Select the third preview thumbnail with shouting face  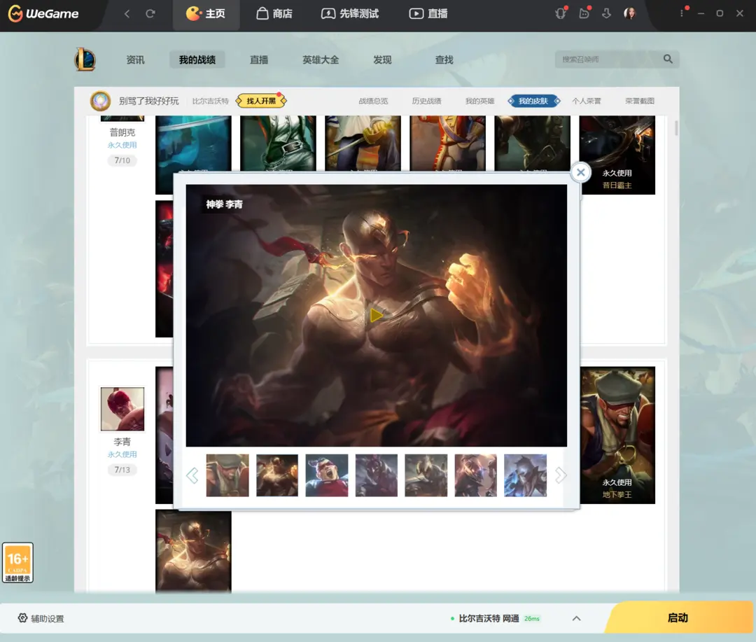coord(327,475)
